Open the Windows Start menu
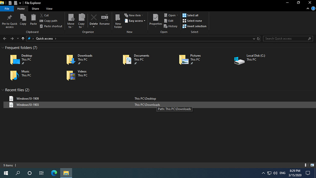The height and width of the screenshot is (178, 316). (6, 173)
